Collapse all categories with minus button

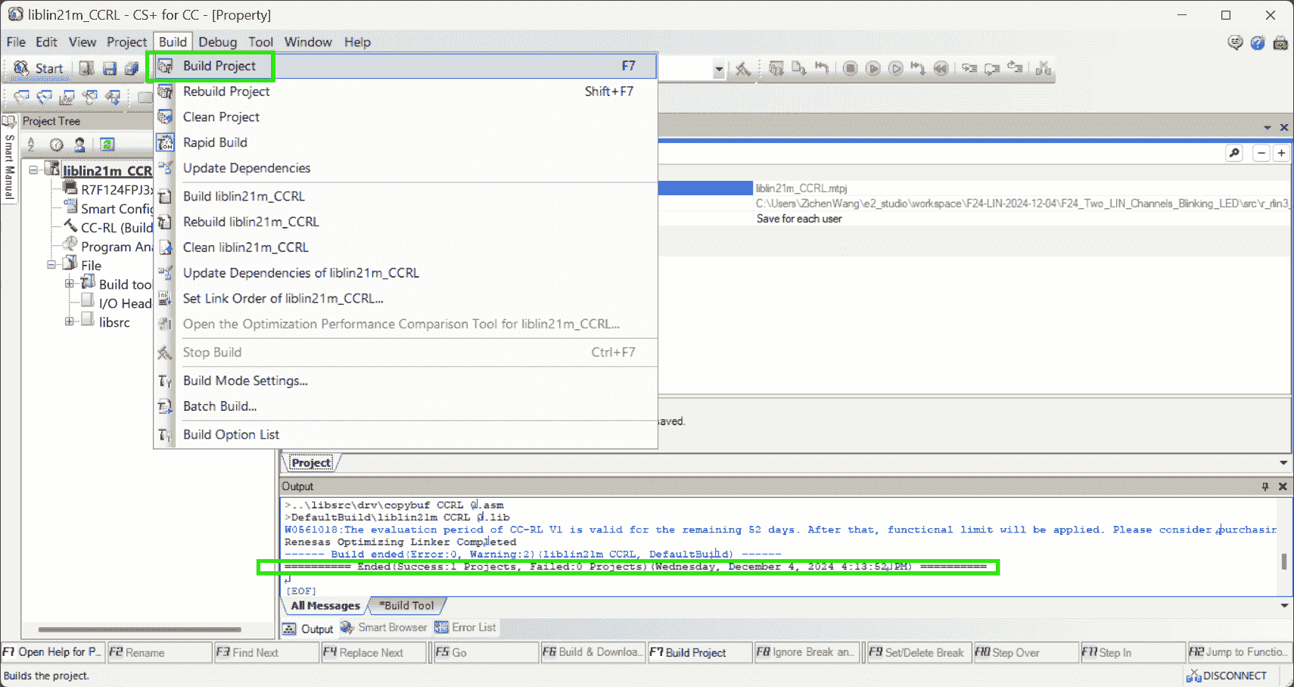click(x=1261, y=153)
